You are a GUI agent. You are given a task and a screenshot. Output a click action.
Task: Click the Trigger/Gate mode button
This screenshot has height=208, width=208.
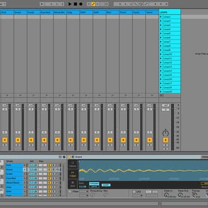click(94, 185)
